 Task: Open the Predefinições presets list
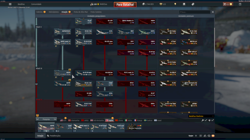(x=53, y=136)
